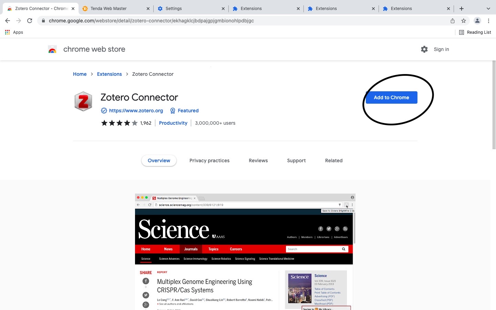Open the zotero.org website link
The width and height of the screenshot is (496, 310).
coord(136,111)
